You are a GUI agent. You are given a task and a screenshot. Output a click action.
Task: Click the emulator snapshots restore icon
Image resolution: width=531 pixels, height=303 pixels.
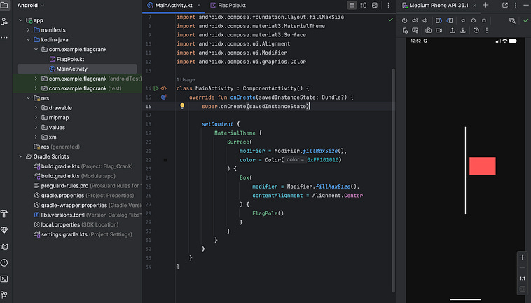click(476, 30)
